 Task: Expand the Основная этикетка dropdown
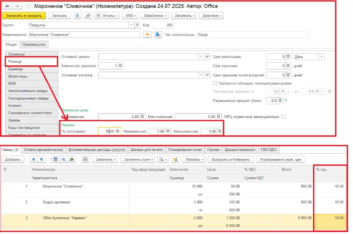click(x=201, y=75)
